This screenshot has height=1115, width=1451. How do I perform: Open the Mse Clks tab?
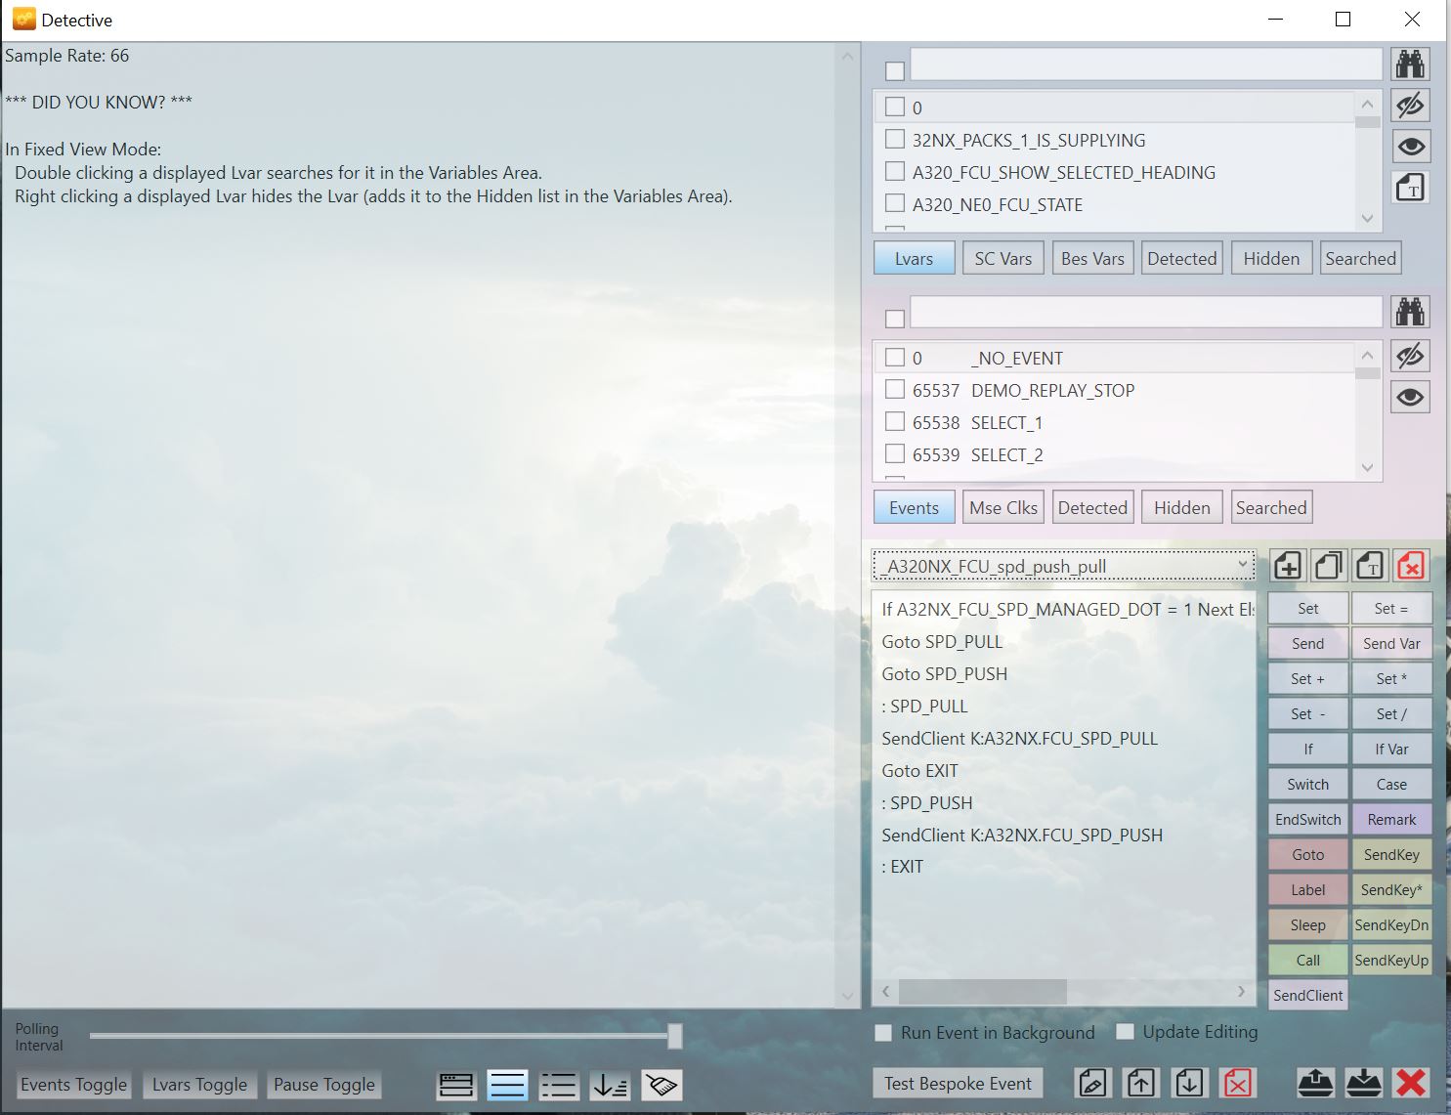(1003, 508)
